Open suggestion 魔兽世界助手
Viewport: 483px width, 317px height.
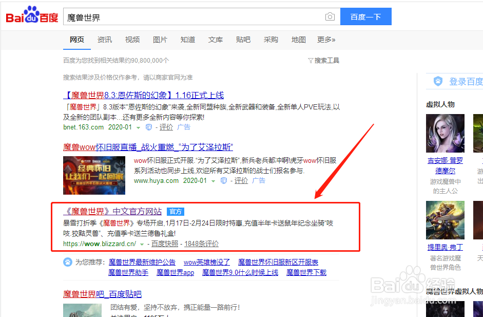pos(128,273)
